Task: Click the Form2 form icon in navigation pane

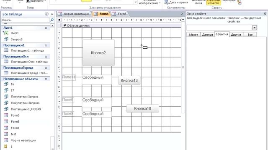Action: tap(6, 115)
